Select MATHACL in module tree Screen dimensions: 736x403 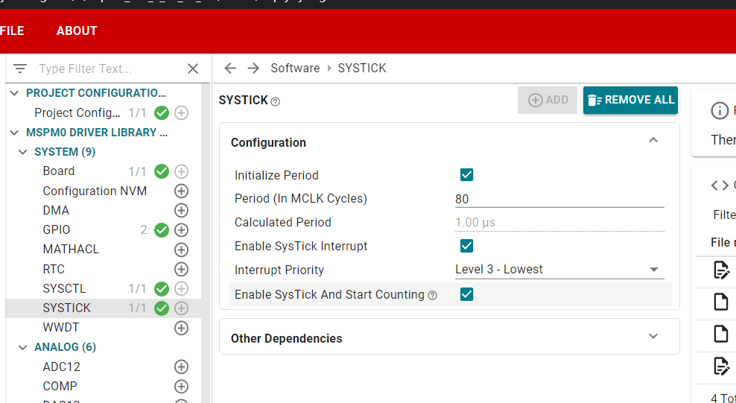[71, 250]
